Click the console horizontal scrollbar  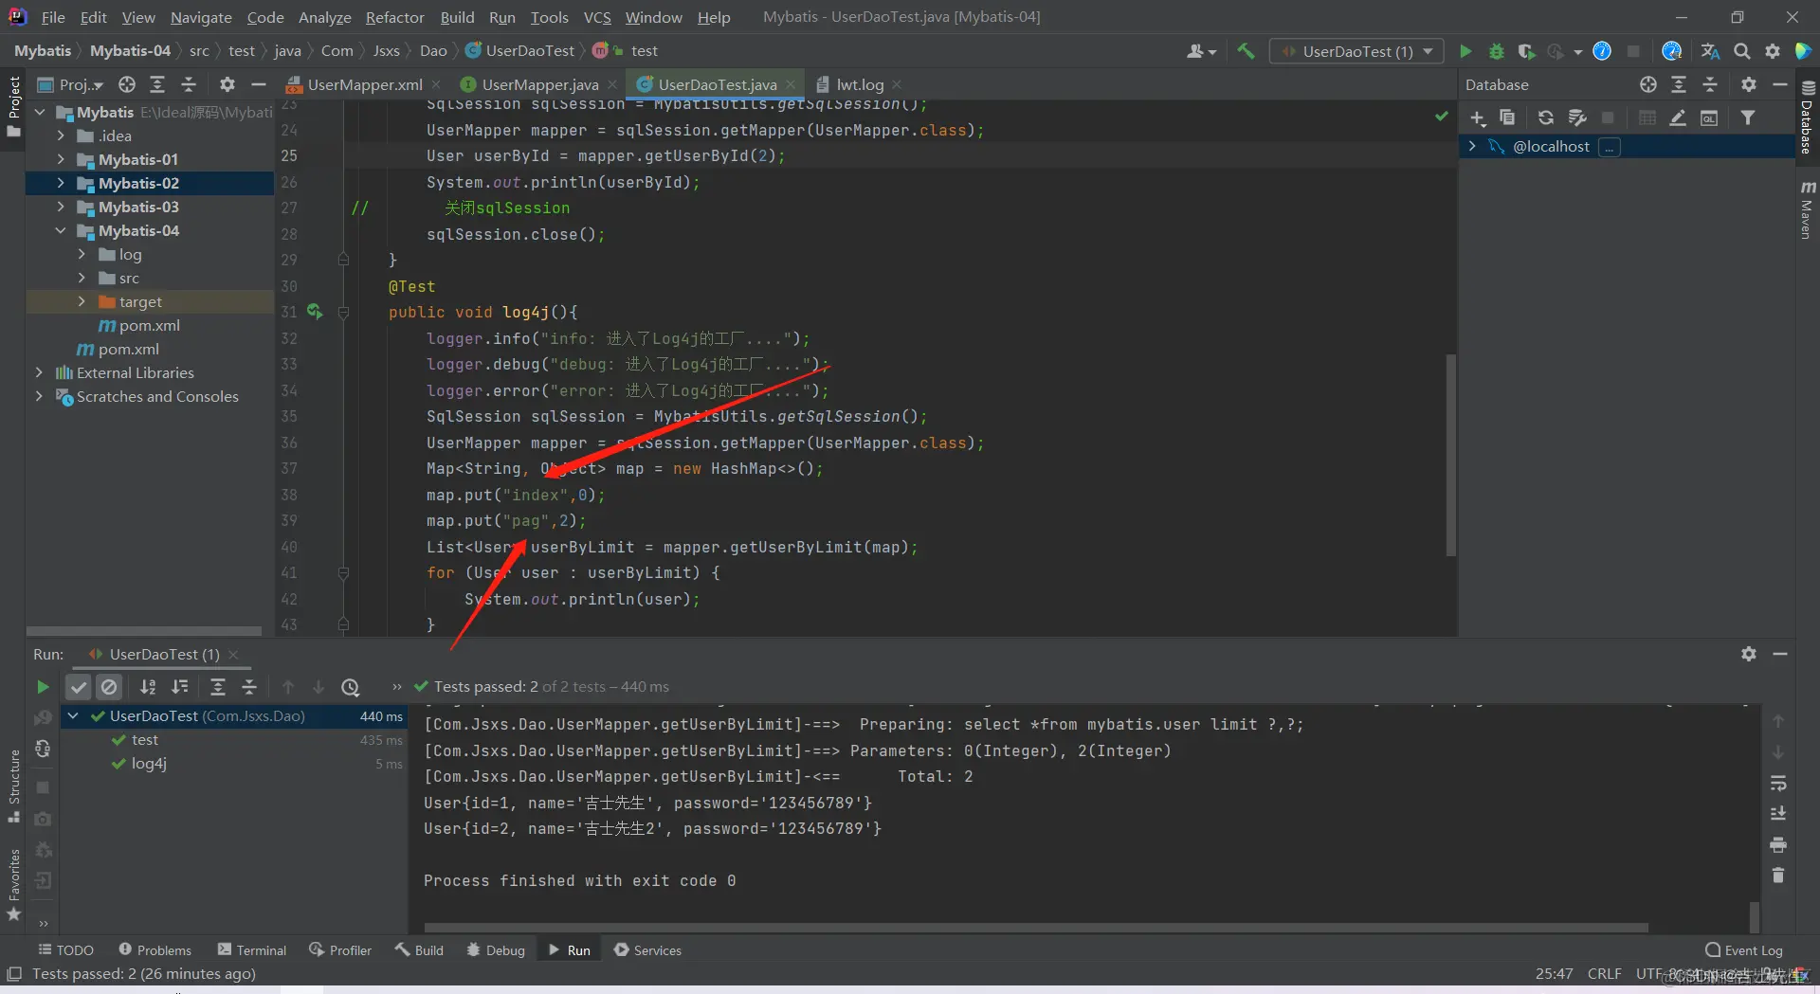1036,928
